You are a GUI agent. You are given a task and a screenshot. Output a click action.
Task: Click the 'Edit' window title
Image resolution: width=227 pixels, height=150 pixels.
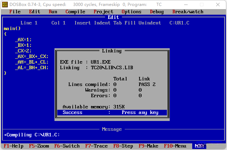[x=113, y=17]
